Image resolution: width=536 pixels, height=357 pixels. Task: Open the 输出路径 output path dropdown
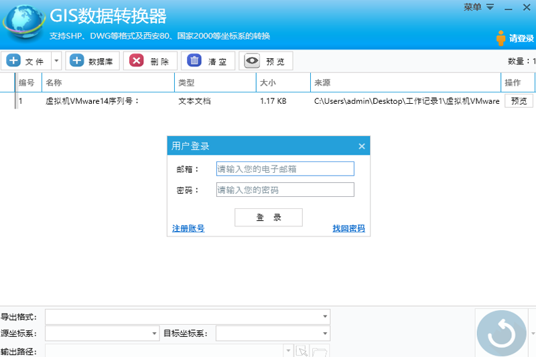[288, 350]
